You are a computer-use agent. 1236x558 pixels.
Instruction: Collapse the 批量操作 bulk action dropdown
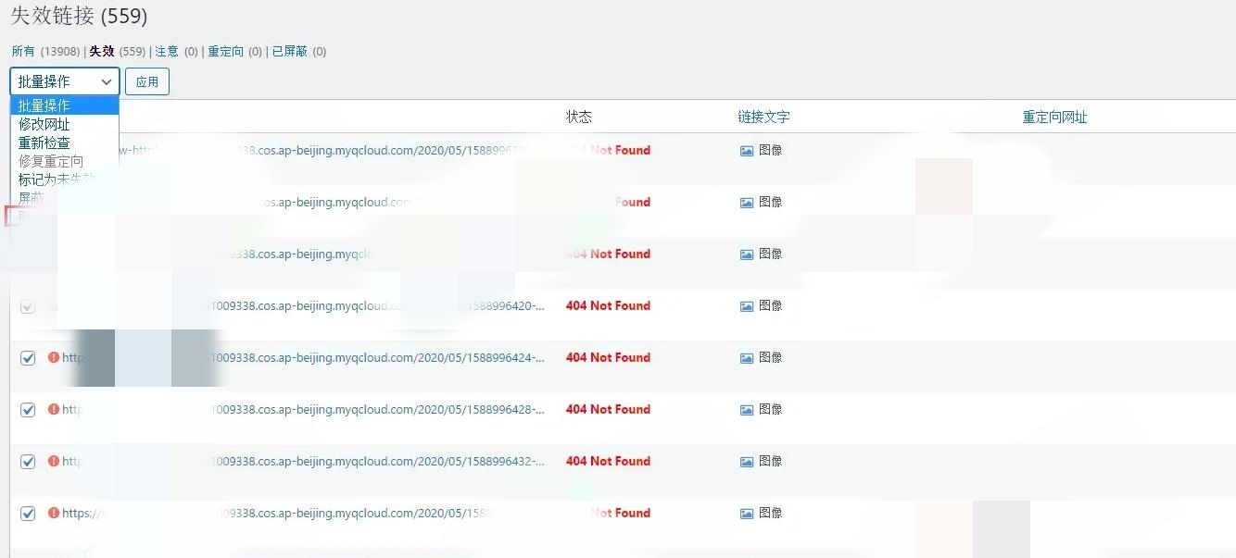[65, 81]
